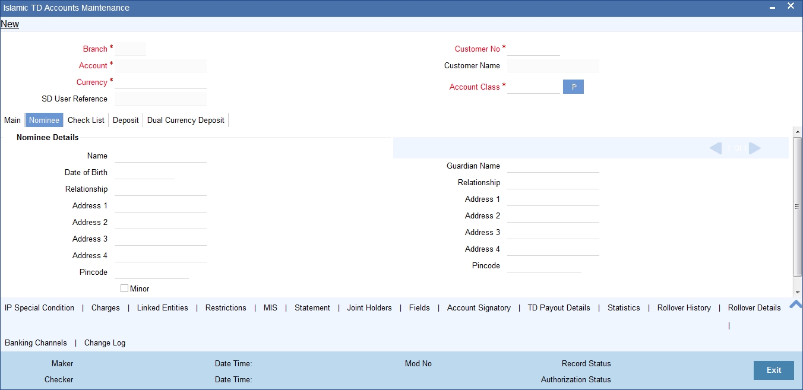The image size is (803, 390).
Task: Open Account Signatory link
Action: [479, 307]
